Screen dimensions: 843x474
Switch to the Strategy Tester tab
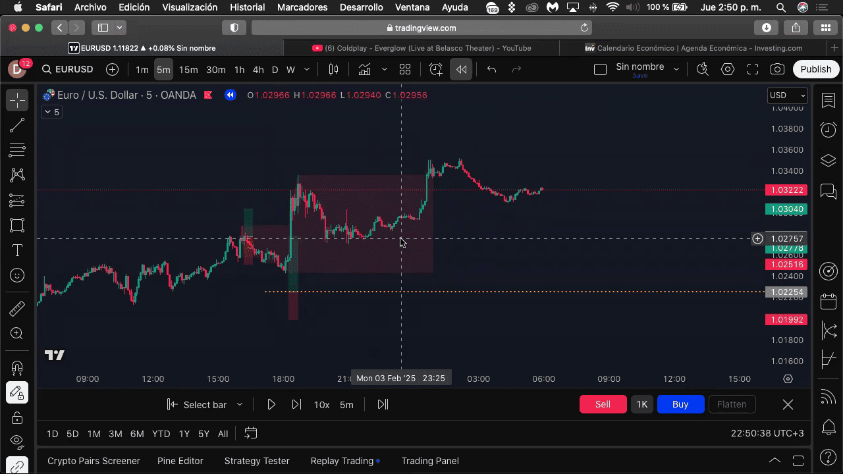tap(257, 461)
